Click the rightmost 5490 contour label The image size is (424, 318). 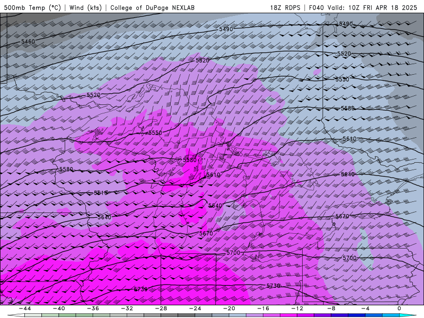pyautogui.click(x=346, y=24)
